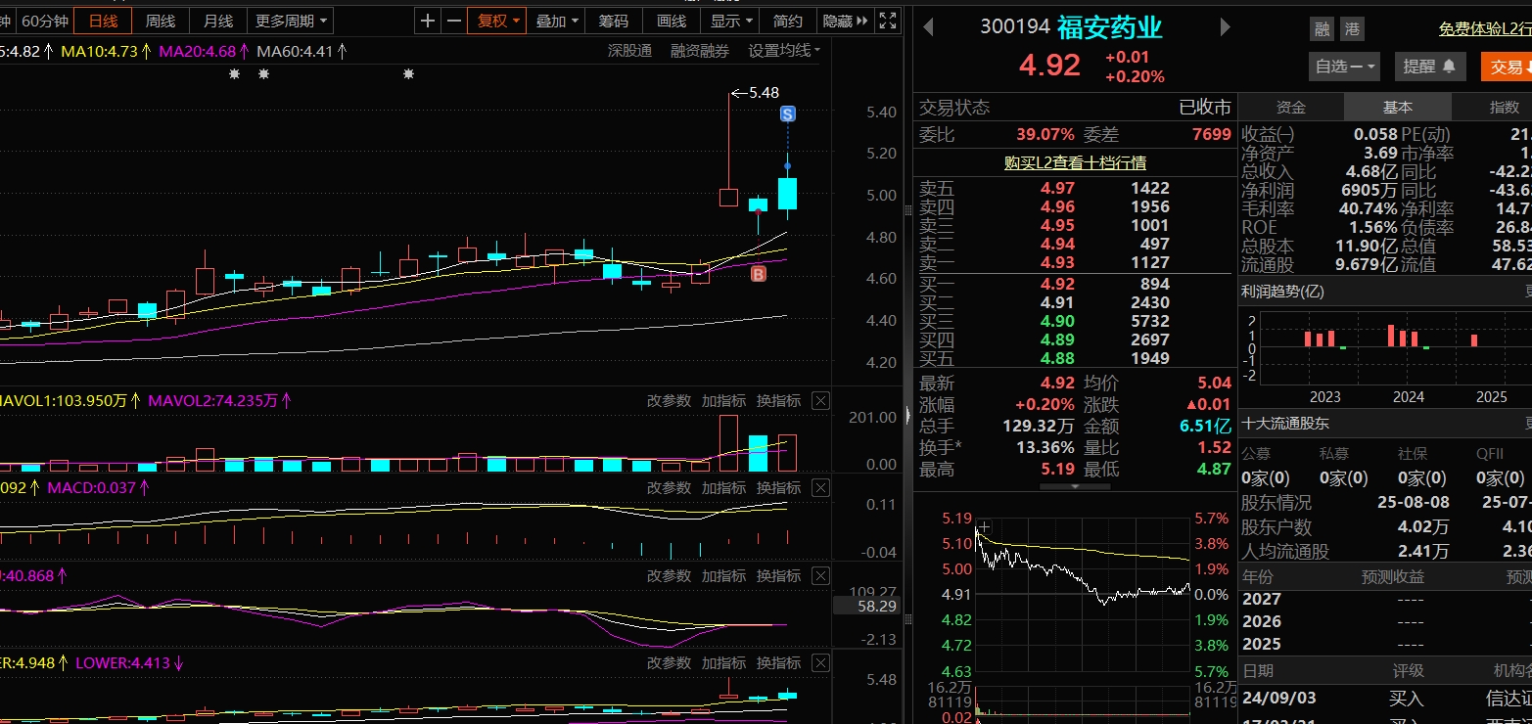This screenshot has width=1532, height=724.
Task: Click 十大流通股东 section header
Action: point(1285,424)
